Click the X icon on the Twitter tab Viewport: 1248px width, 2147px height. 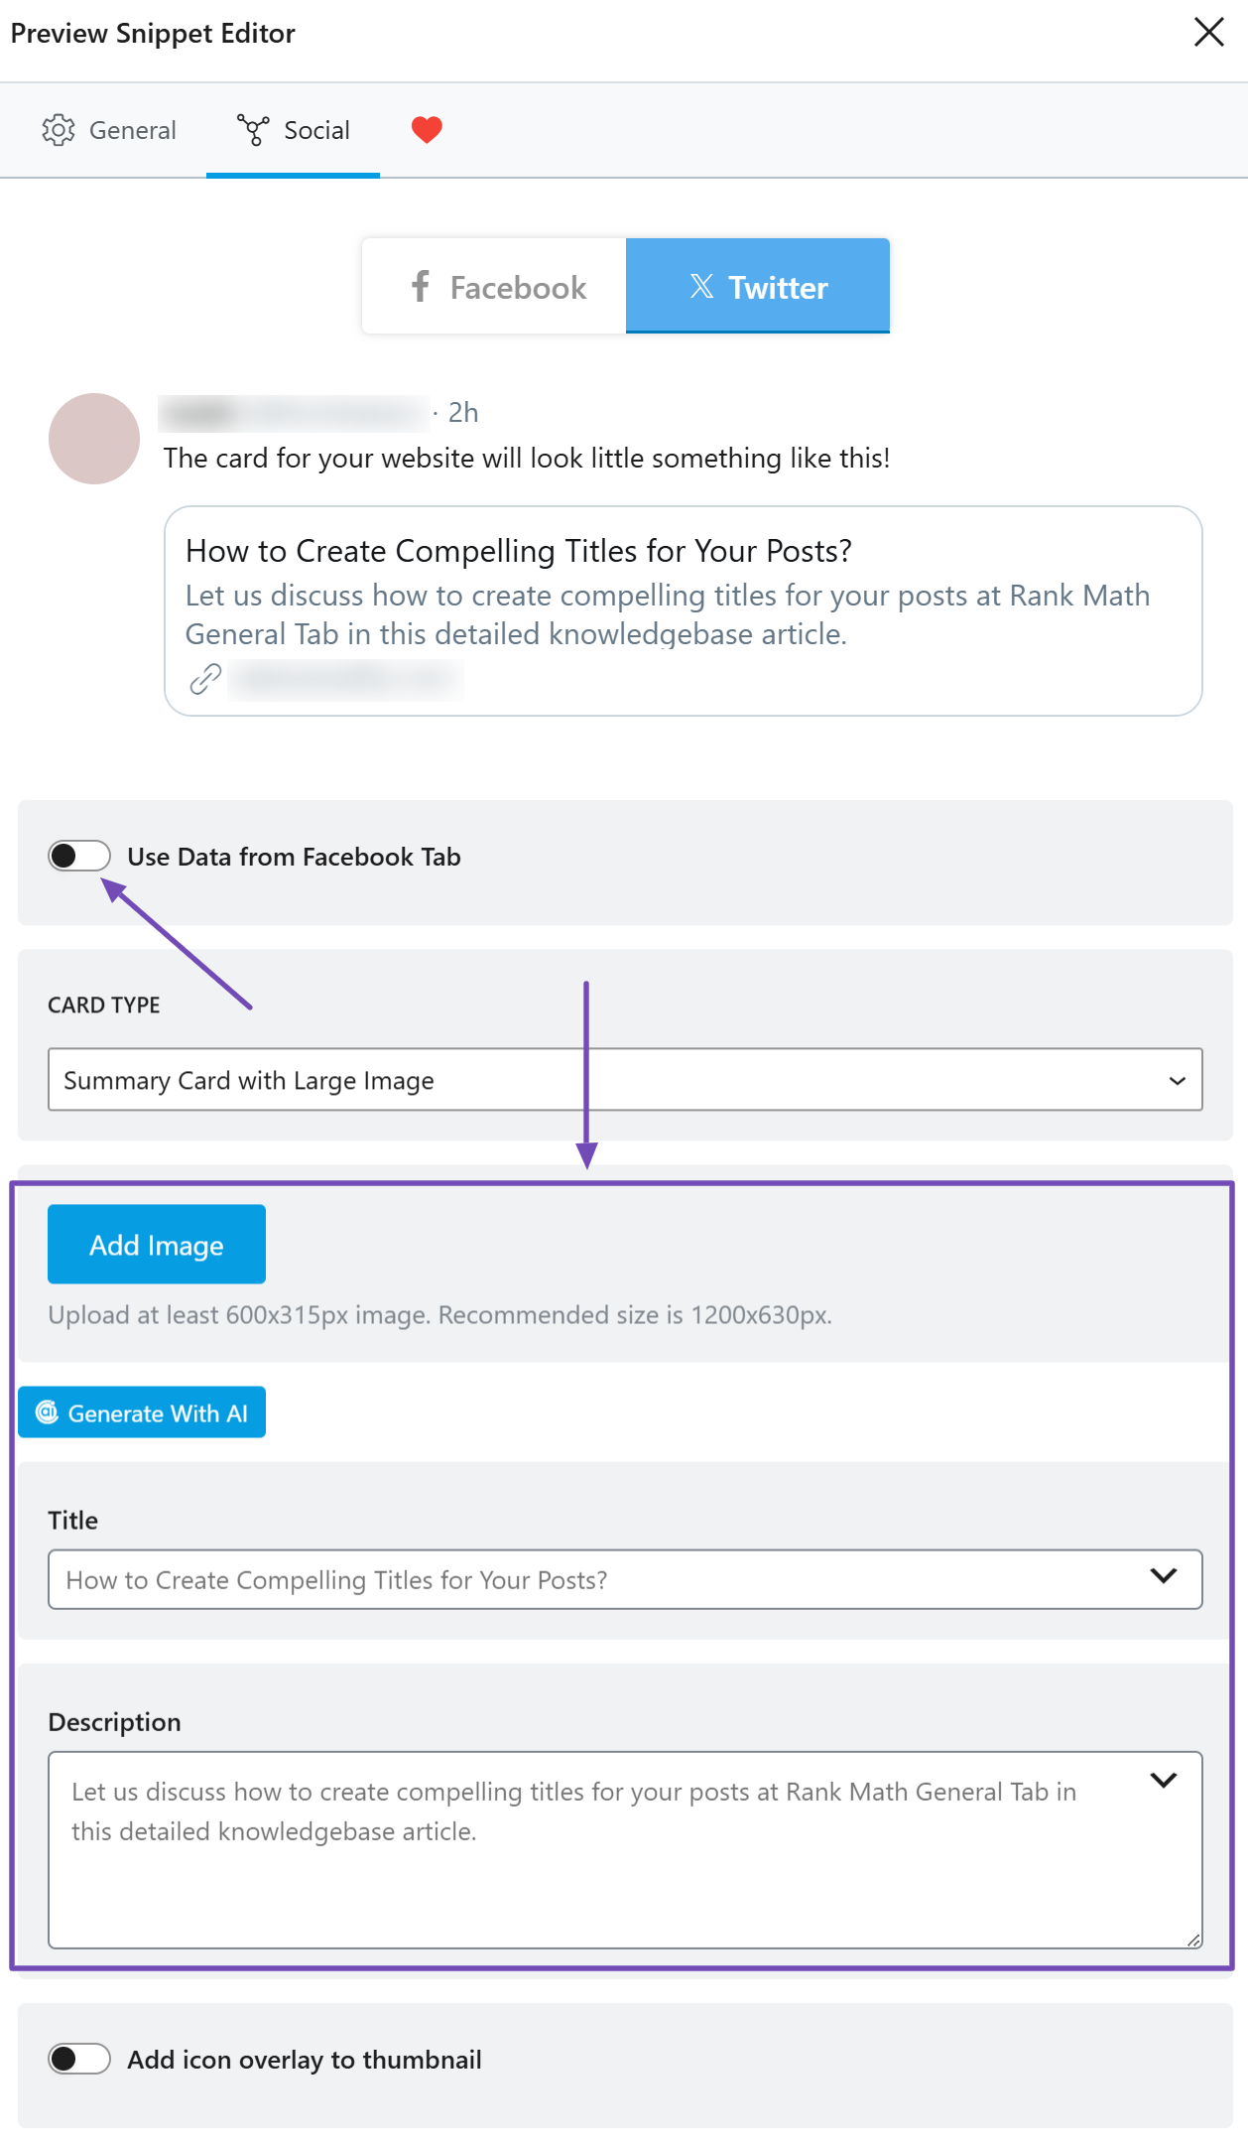coord(701,286)
